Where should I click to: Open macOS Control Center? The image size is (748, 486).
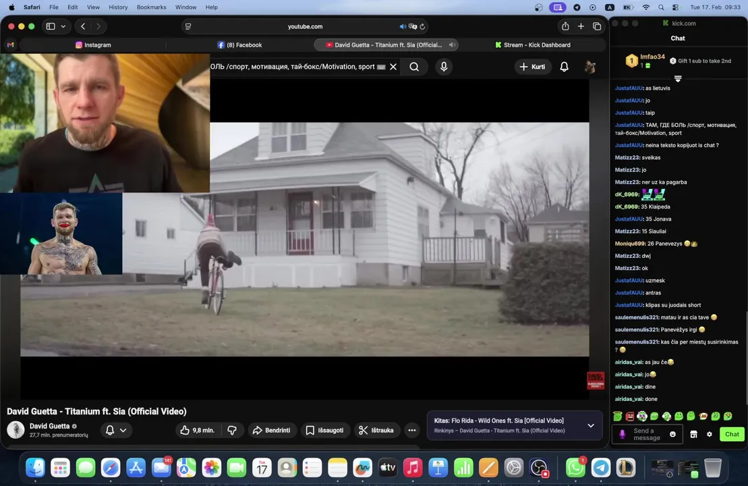coord(675,7)
